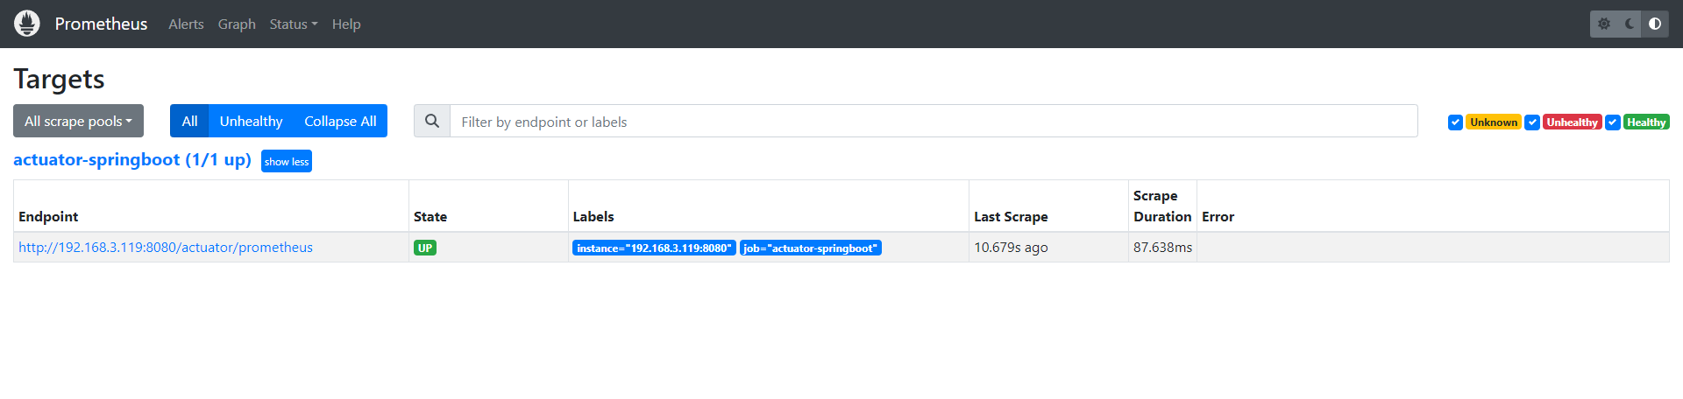Open the actuator/prometheus endpoint link
This screenshot has height=399, width=1683.
coord(166,248)
